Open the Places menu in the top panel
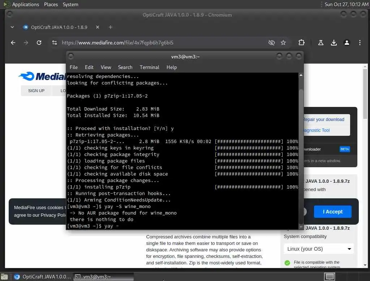This screenshot has height=281, width=370. point(51,4)
